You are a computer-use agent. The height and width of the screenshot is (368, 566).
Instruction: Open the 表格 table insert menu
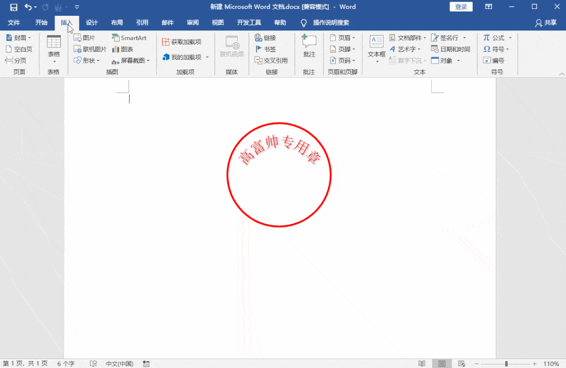54,49
